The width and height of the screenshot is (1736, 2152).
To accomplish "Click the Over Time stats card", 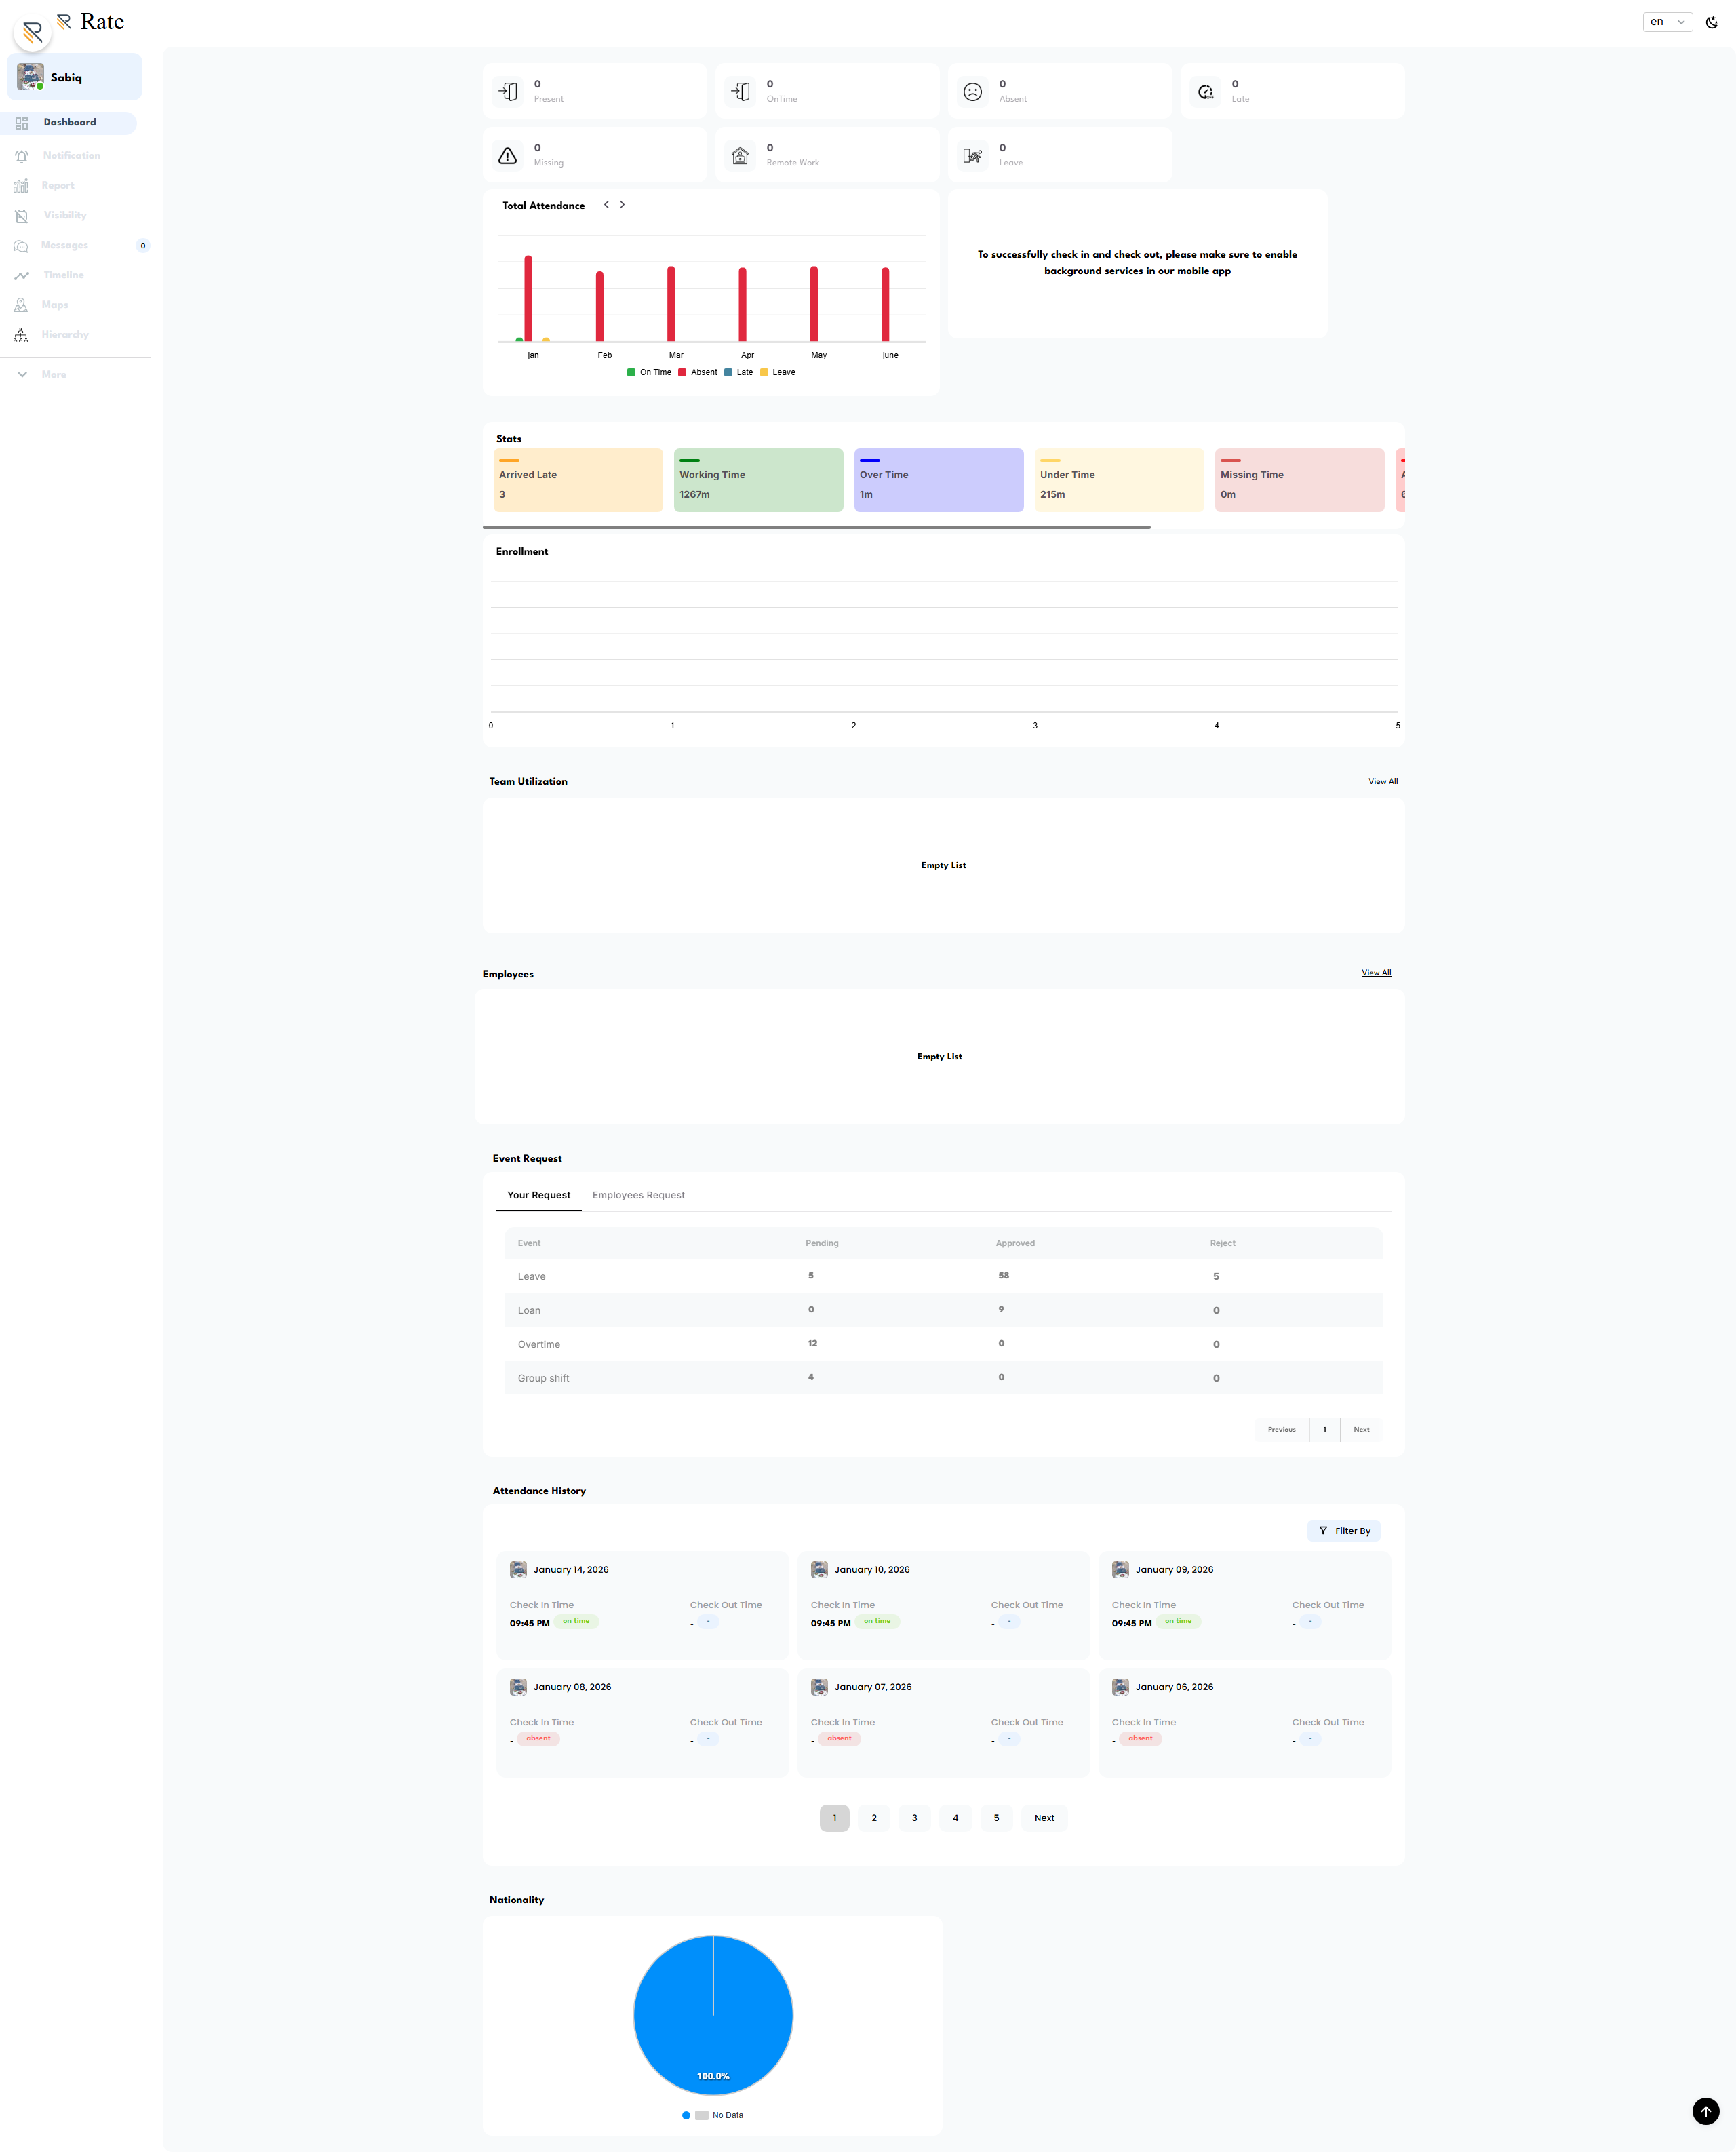I will click(x=939, y=480).
